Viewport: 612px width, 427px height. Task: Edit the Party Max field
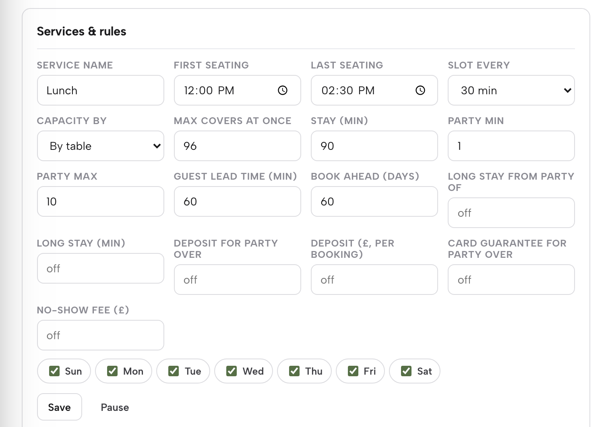click(x=101, y=201)
